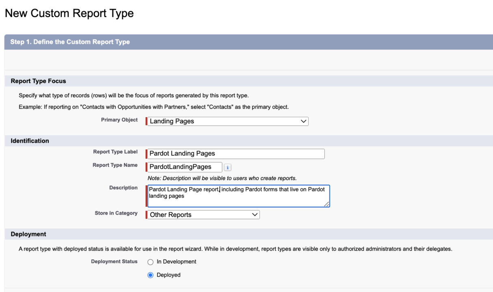Select the "In Development" radio button
The width and height of the screenshot is (493, 292).
pyautogui.click(x=150, y=262)
